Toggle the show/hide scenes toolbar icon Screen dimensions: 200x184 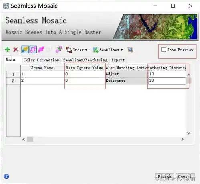click(25, 49)
